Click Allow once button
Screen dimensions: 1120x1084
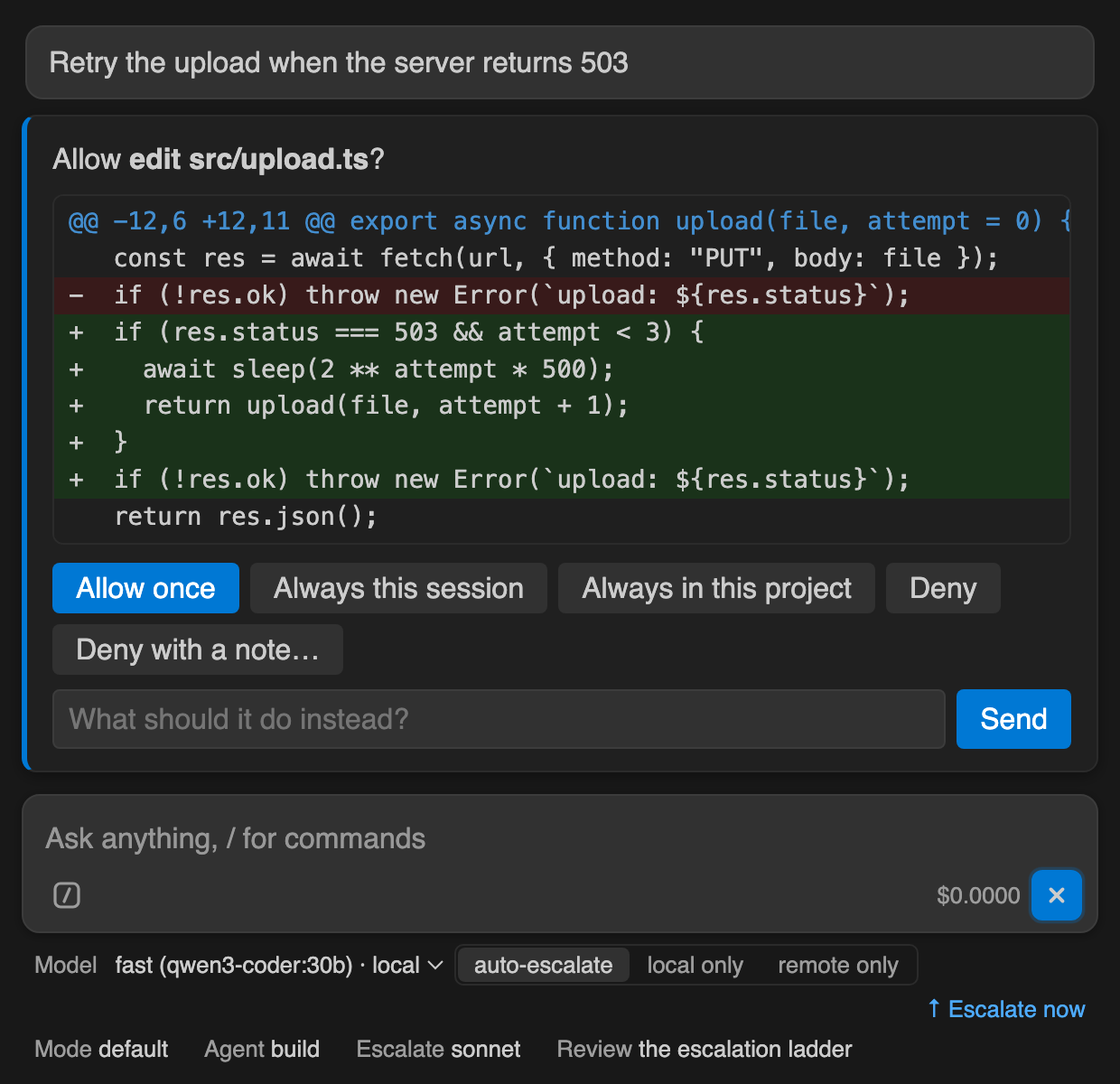(x=145, y=588)
